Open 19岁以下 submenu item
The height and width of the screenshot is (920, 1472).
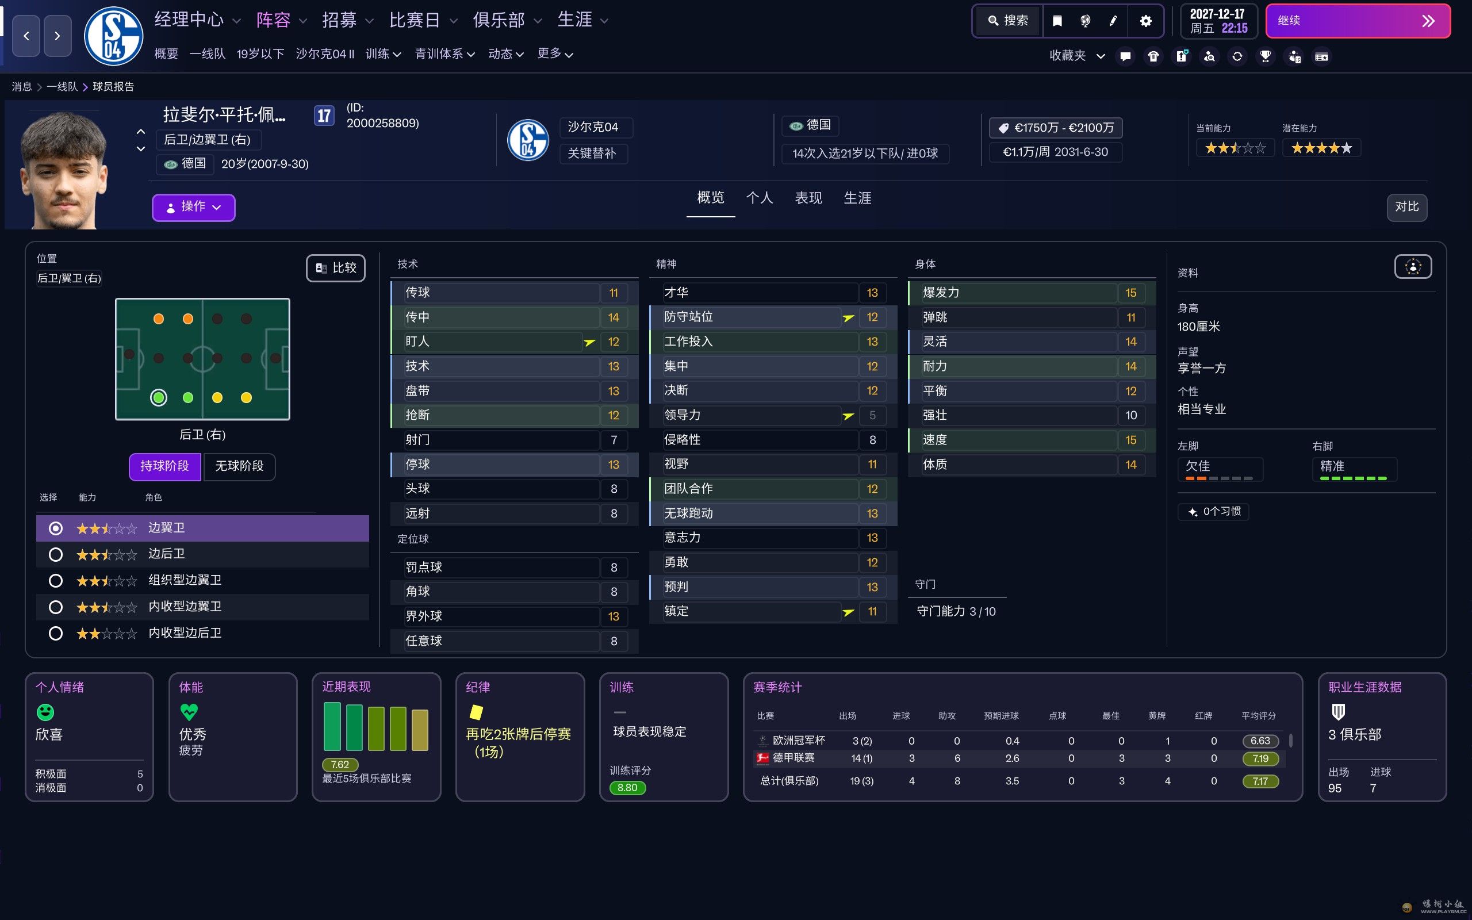tap(260, 54)
